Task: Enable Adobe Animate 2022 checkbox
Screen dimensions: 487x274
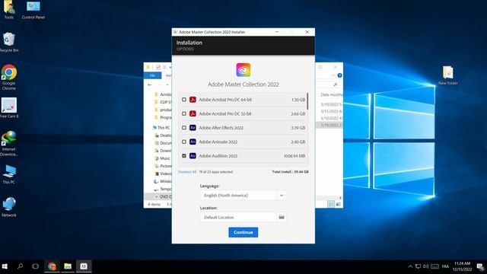Action: point(184,142)
